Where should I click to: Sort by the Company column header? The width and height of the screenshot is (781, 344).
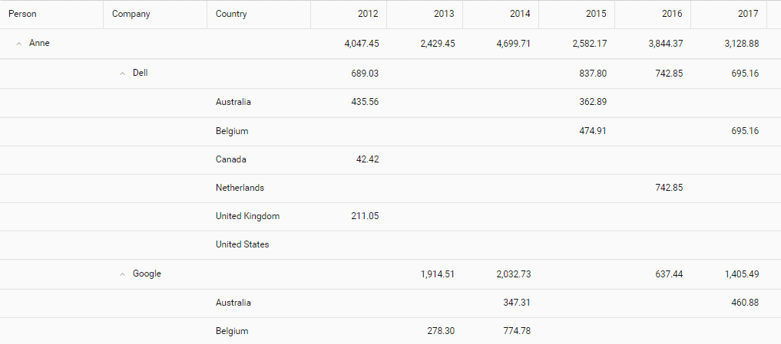point(155,15)
